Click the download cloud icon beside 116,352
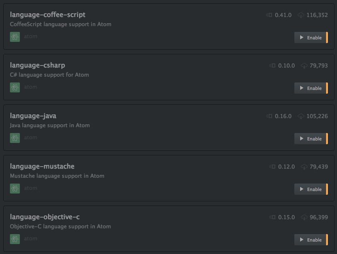 point(301,15)
